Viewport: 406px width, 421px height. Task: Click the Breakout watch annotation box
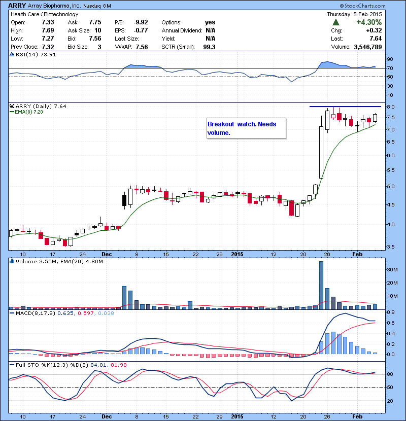click(247, 128)
